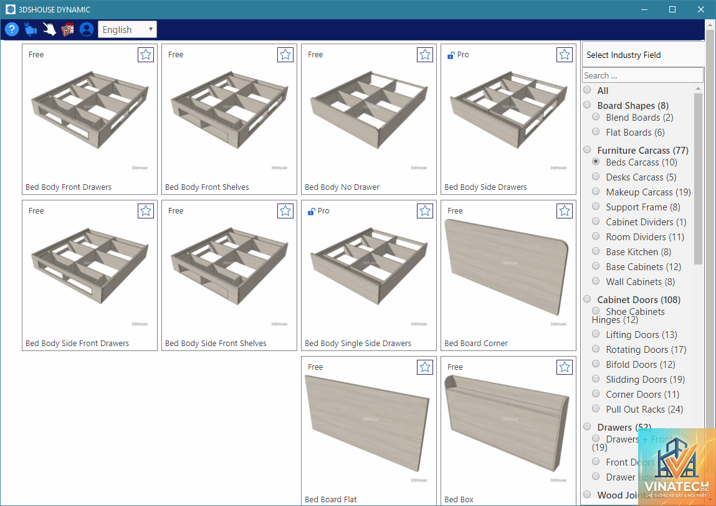Select Desks Carcass (5) radio option
Viewport: 716px width, 506px height.
coord(596,177)
